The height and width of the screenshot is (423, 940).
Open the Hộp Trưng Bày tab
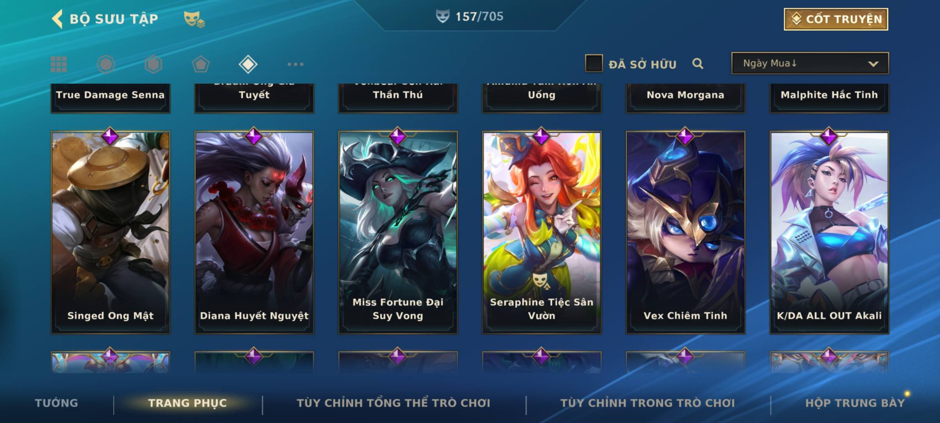point(855,403)
